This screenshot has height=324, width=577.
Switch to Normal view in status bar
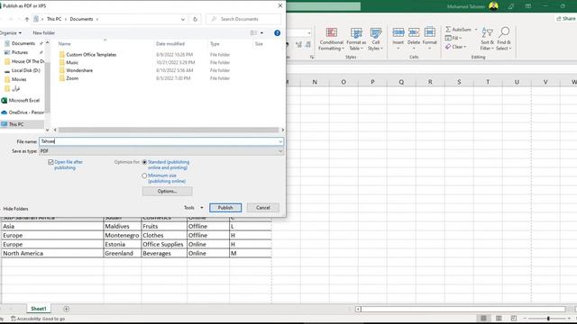(483, 318)
